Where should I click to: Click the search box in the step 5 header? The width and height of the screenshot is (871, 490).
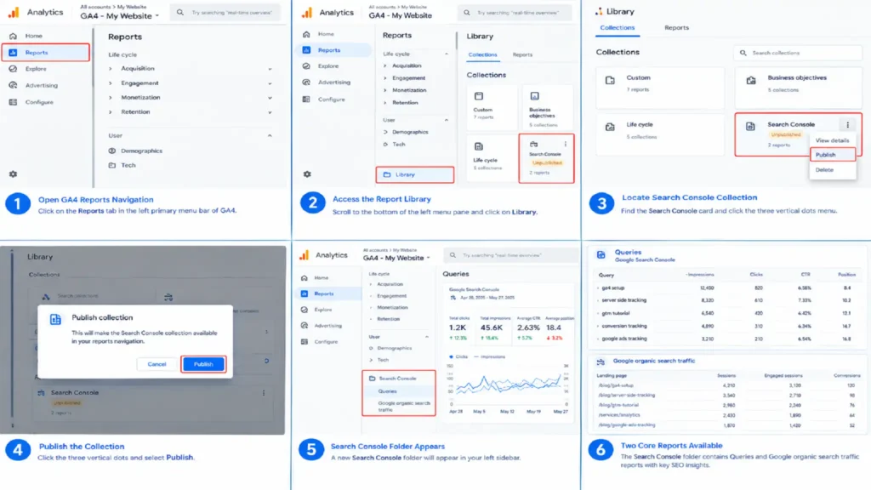pyautogui.click(x=510, y=255)
